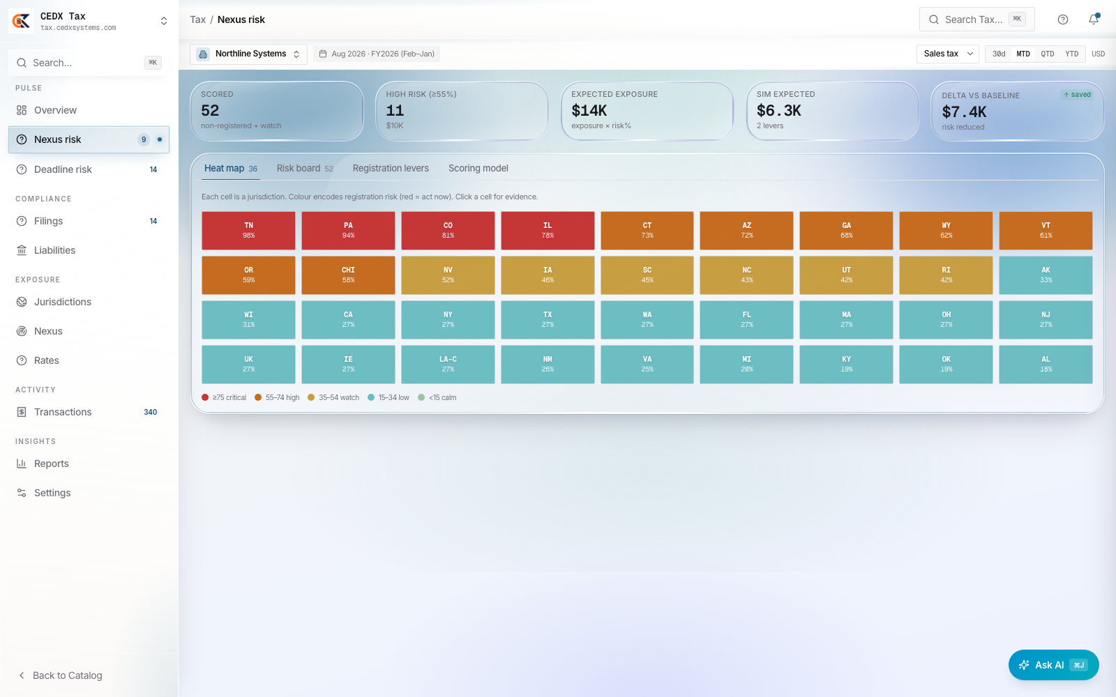Click the Transactions receipt icon
The width and height of the screenshot is (1116, 697).
pyautogui.click(x=22, y=412)
